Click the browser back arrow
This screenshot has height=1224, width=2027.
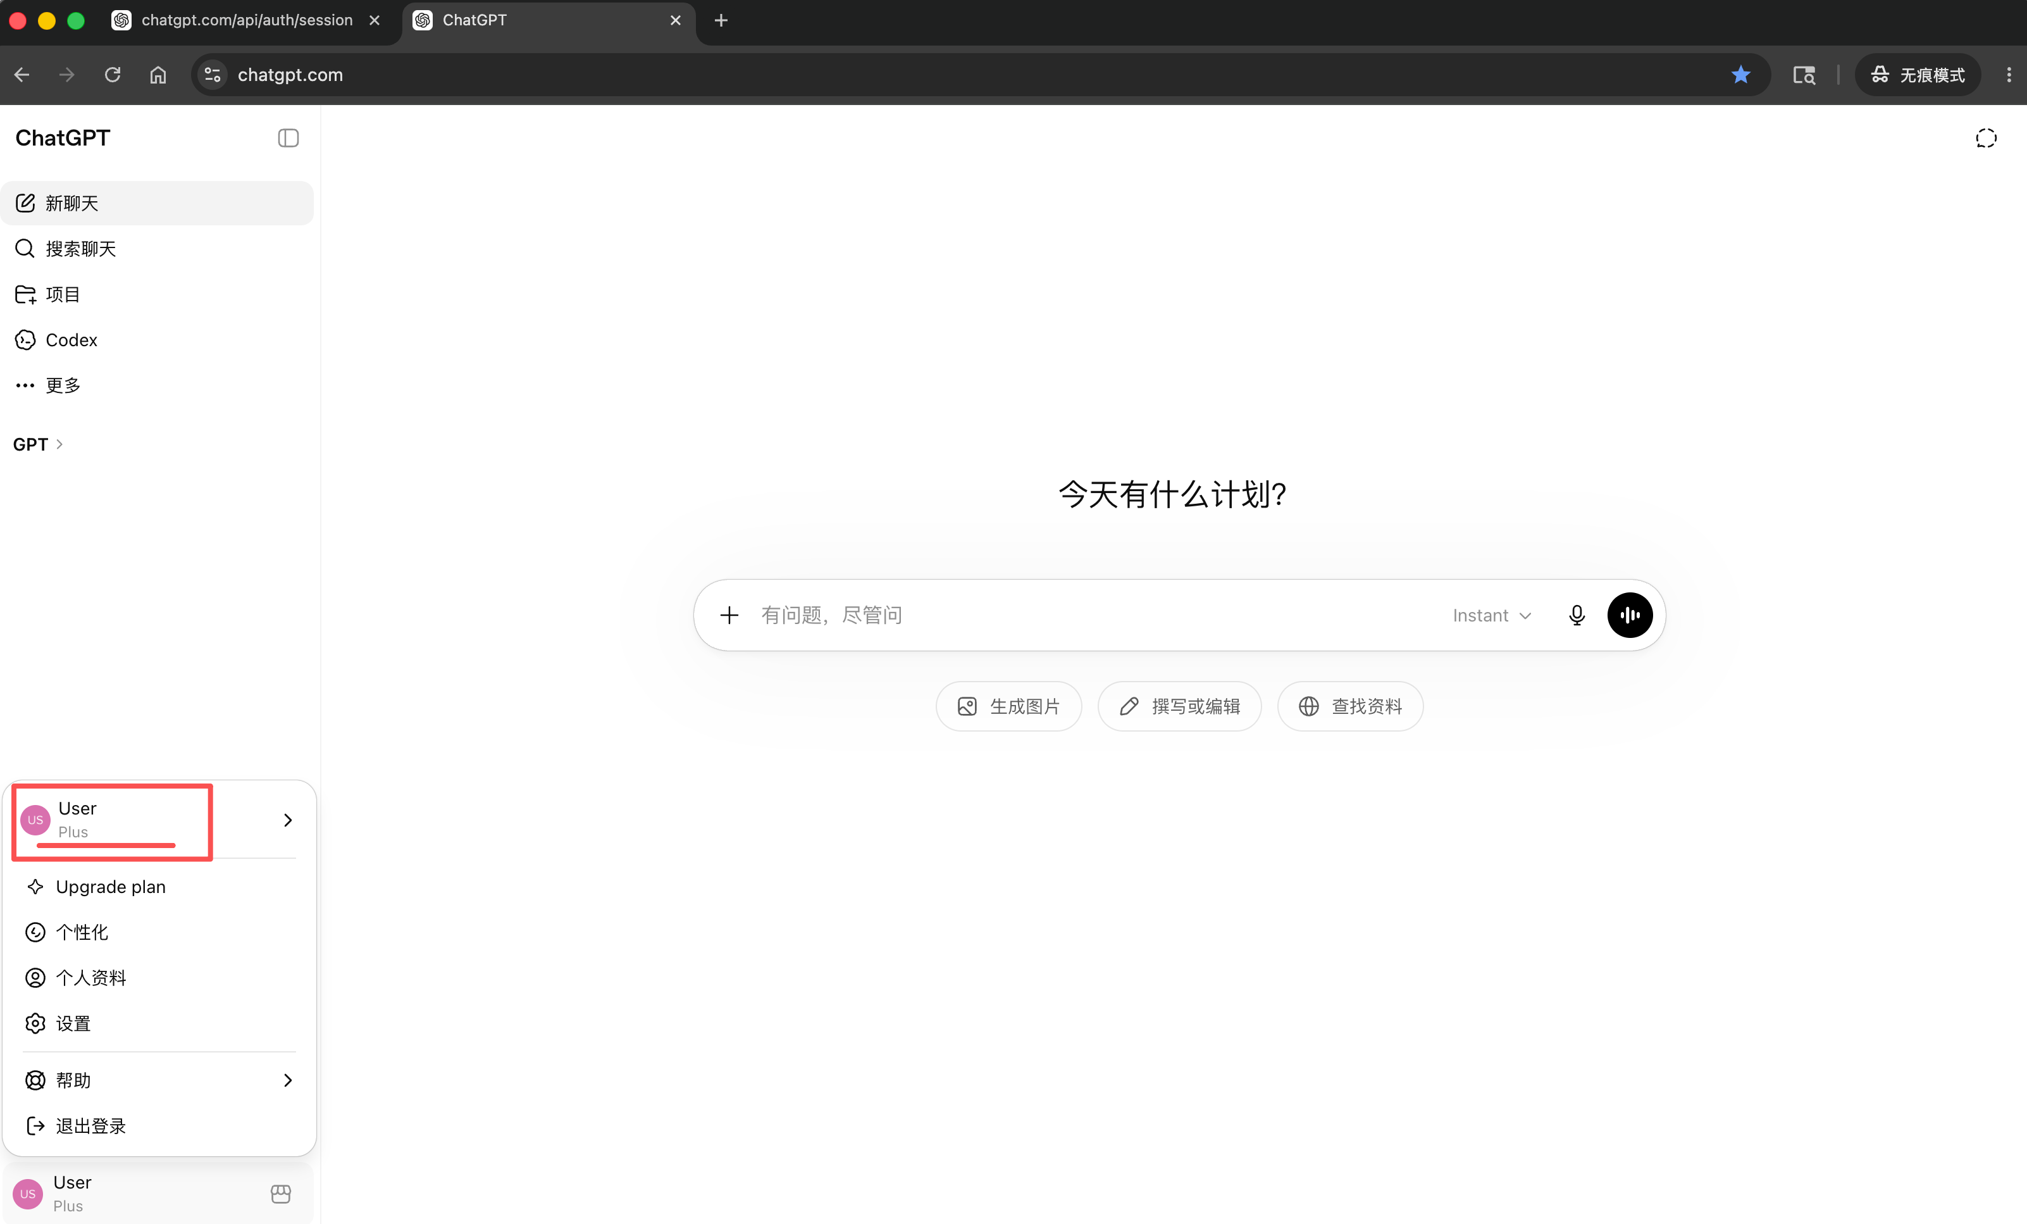pyautogui.click(x=22, y=75)
